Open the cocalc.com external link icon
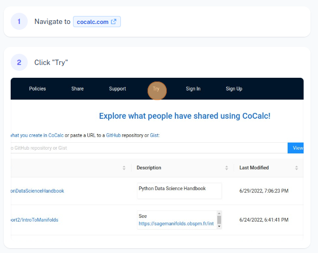This screenshot has height=253, width=318. [113, 21]
